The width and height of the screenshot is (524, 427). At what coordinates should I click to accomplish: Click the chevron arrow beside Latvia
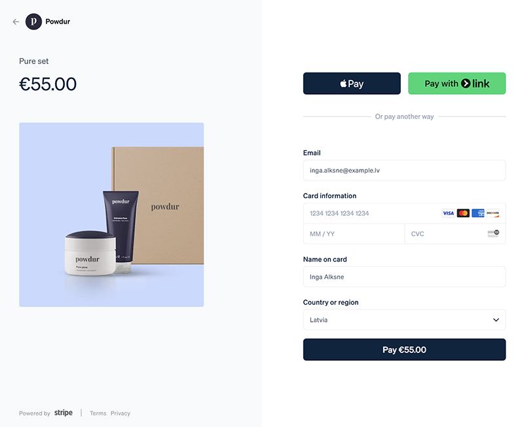coord(496,320)
